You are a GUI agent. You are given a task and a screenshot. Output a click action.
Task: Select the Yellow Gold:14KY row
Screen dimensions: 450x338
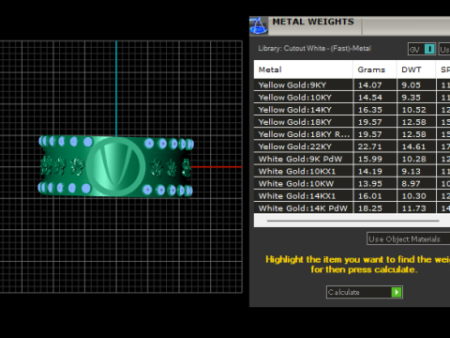point(352,110)
